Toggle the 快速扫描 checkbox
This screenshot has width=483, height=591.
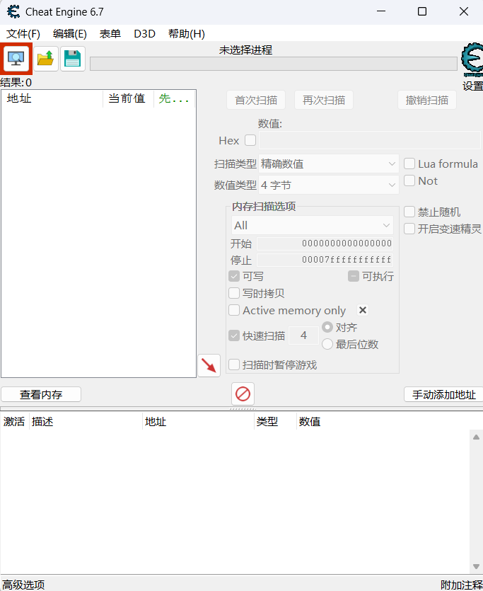[234, 335]
